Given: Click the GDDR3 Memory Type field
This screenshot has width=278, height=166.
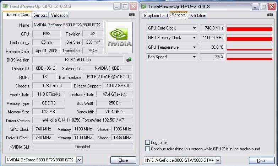Looking at the screenshot, I should point(49,103).
